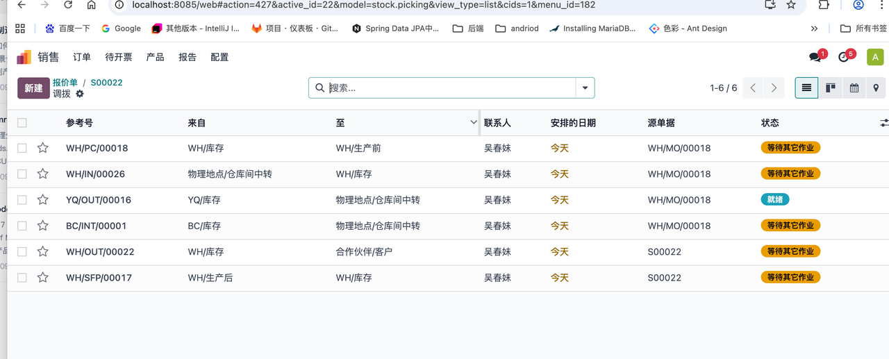The width and height of the screenshot is (889, 359).
Task: Open the search options dropdown arrow
Action: tap(585, 88)
